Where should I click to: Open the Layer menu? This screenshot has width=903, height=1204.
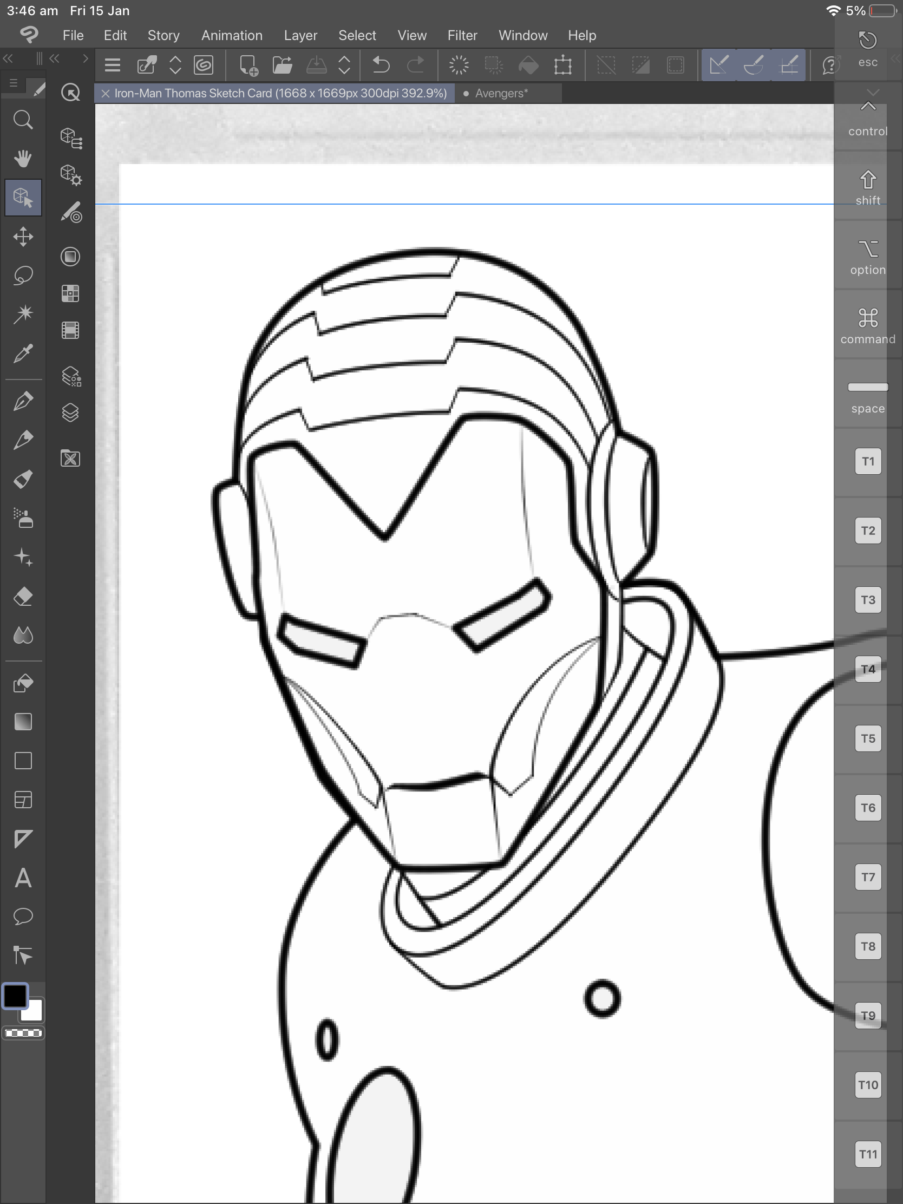click(x=300, y=35)
